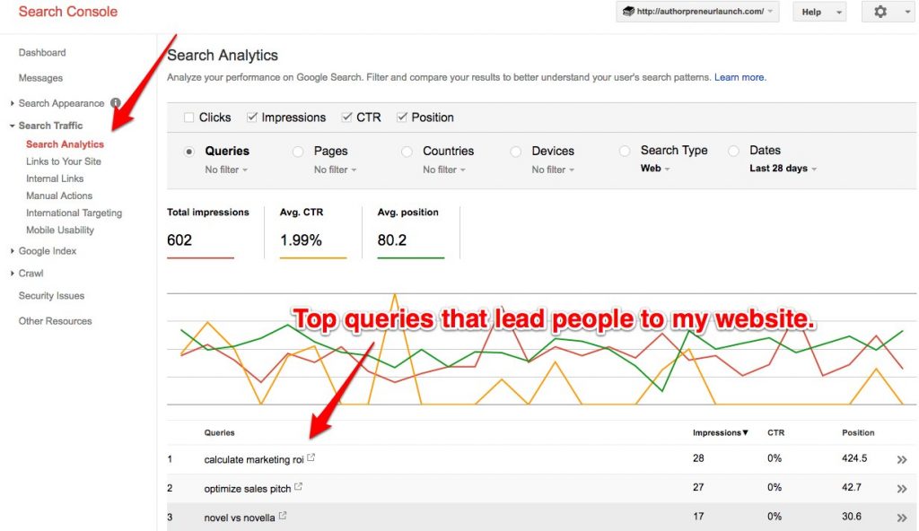This screenshot has width=919, height=531.
Task: Select the Dates radio button
Action: pyautogui.click(x=734, y=151)
